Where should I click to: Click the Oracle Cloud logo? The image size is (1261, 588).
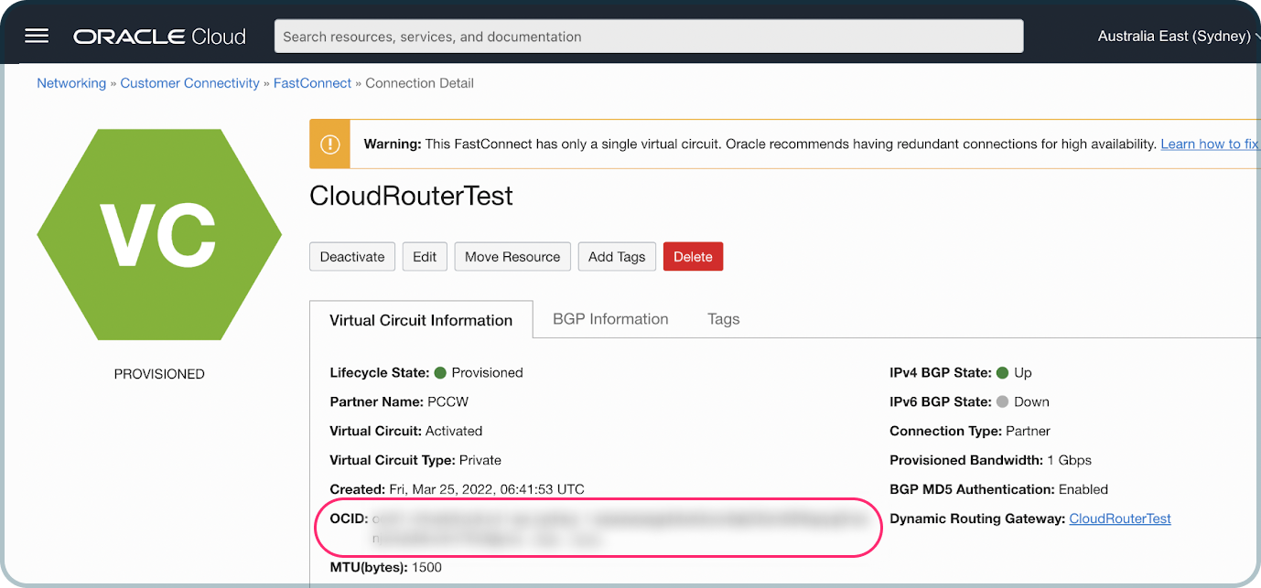tap(160, 37)
